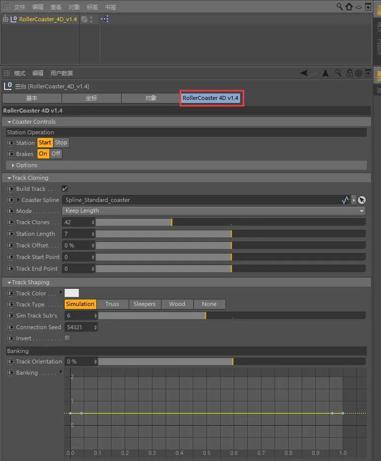The image size is (381, 461).
Task: Click keyframe icon beside Brakes
Action: (11, 154)
